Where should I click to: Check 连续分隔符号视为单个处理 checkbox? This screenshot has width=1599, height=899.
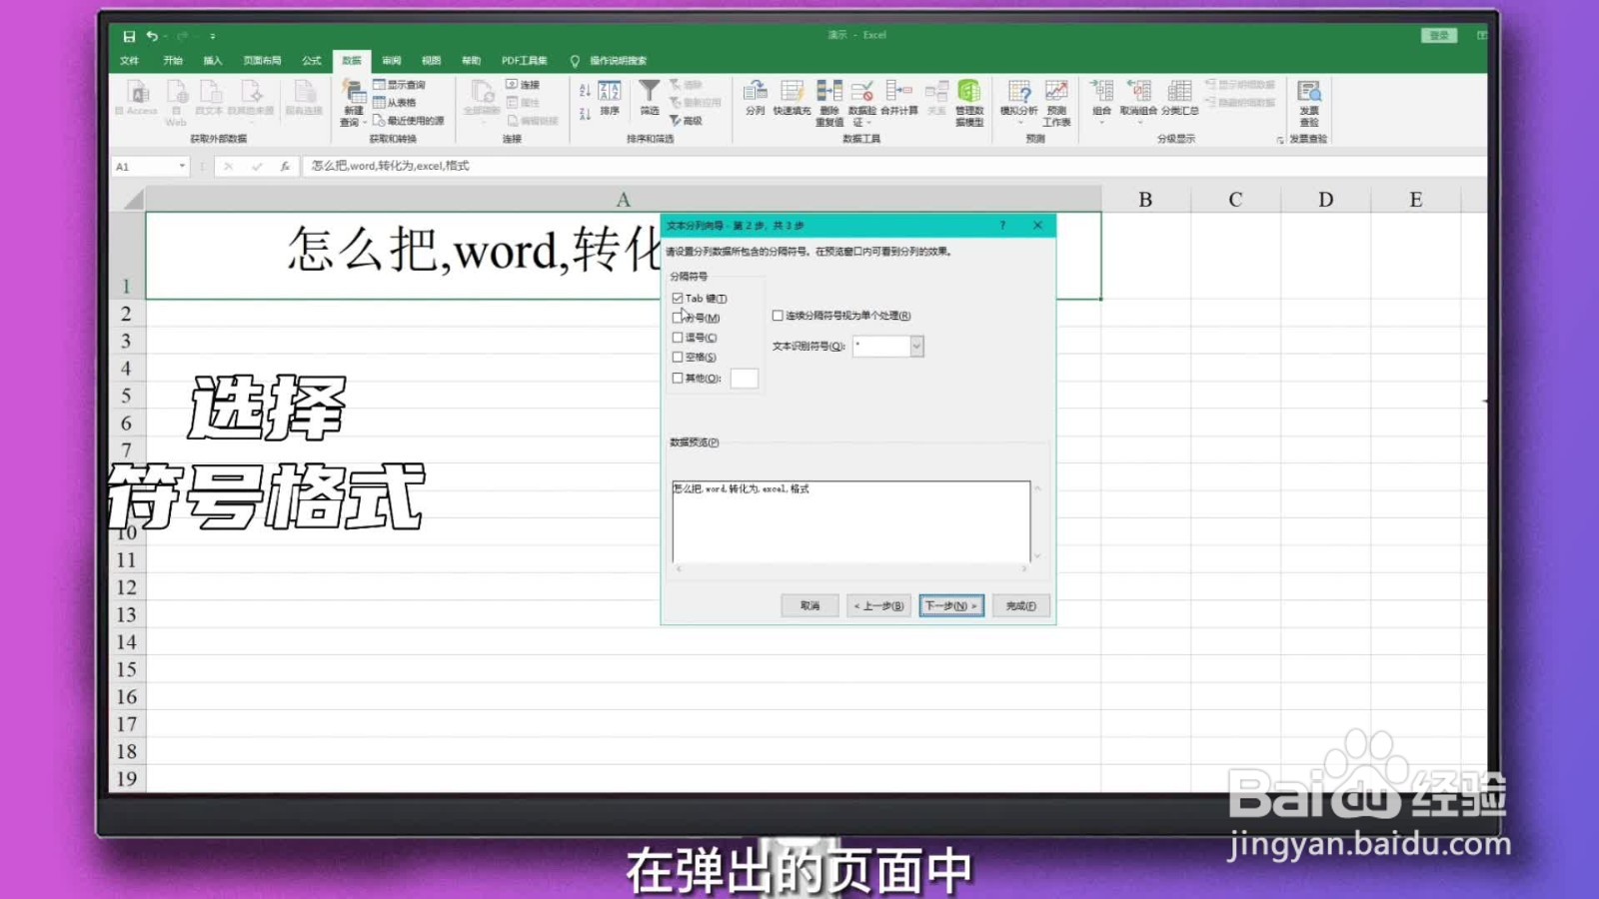coord(778,316)
